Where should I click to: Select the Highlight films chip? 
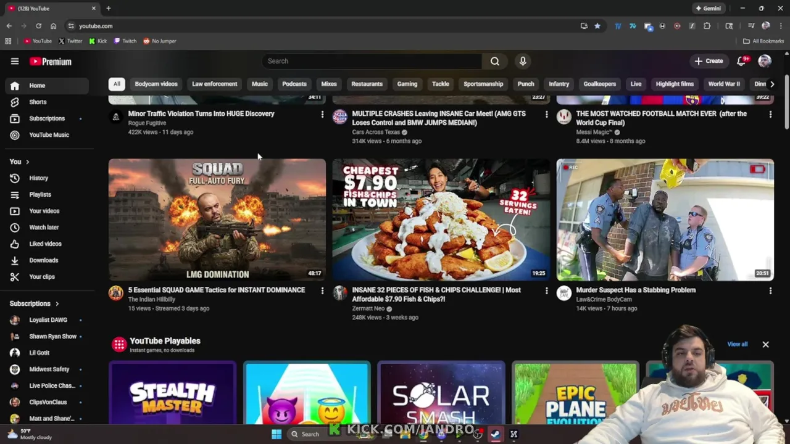[675, 84]
